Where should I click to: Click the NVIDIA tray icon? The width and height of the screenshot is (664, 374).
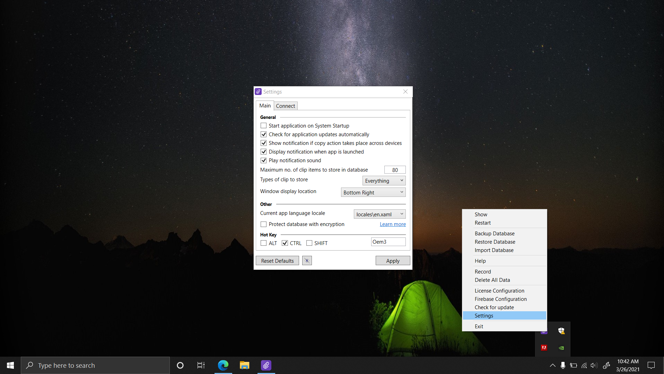[x=561, y=348]
